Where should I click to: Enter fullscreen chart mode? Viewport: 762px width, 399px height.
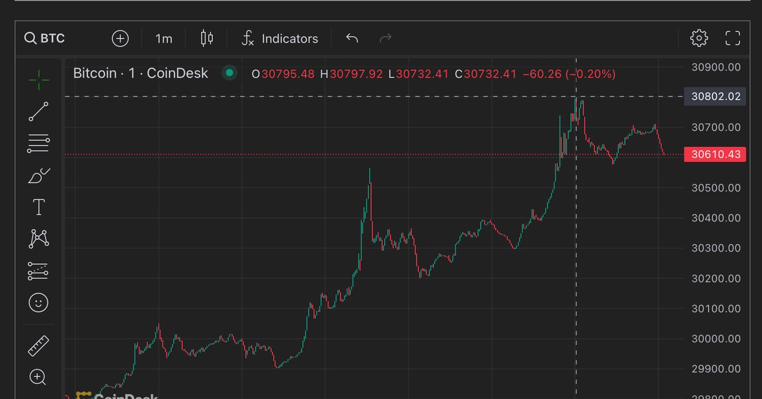(x=733, y=38)
